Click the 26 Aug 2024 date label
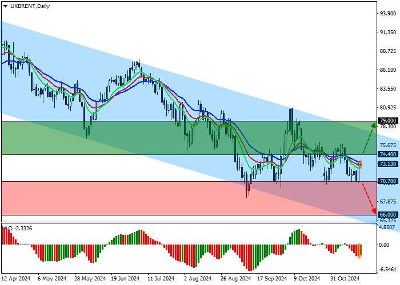Viewport: 400px width, 285px height. 235,279
